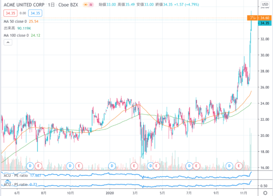The image size is (273, 196).
Task: Click the April 2020 earnings E marker
Action: pyautogui.click(x=156, y=166)
